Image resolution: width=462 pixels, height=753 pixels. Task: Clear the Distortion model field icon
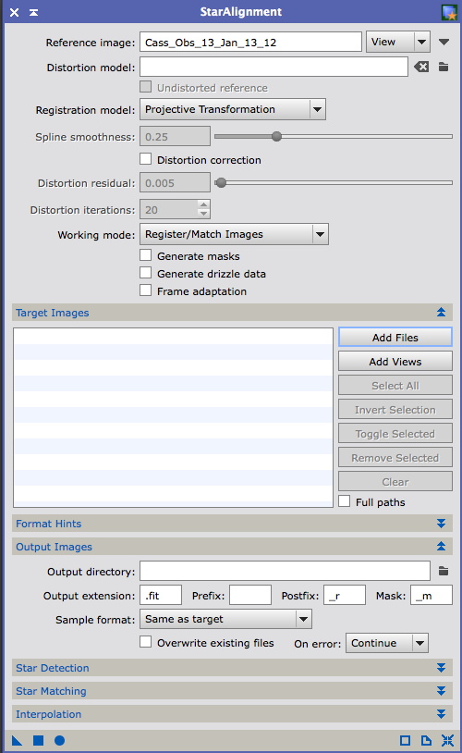[421, 67]
